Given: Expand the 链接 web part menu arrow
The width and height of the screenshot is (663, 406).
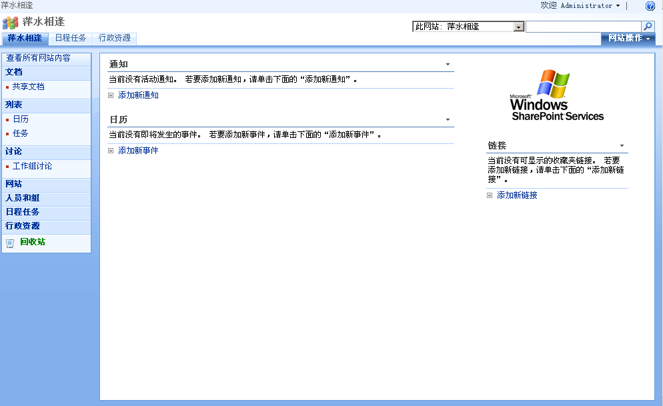Looking at the screenshot, I should point(622,146).
